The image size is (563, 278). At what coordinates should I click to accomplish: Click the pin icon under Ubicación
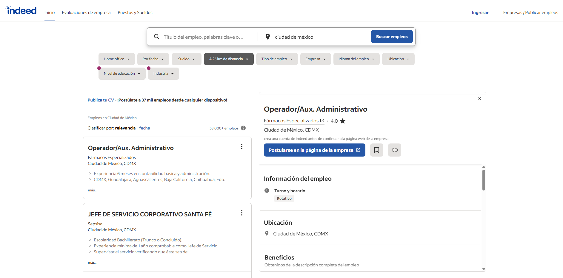(267, 234)
